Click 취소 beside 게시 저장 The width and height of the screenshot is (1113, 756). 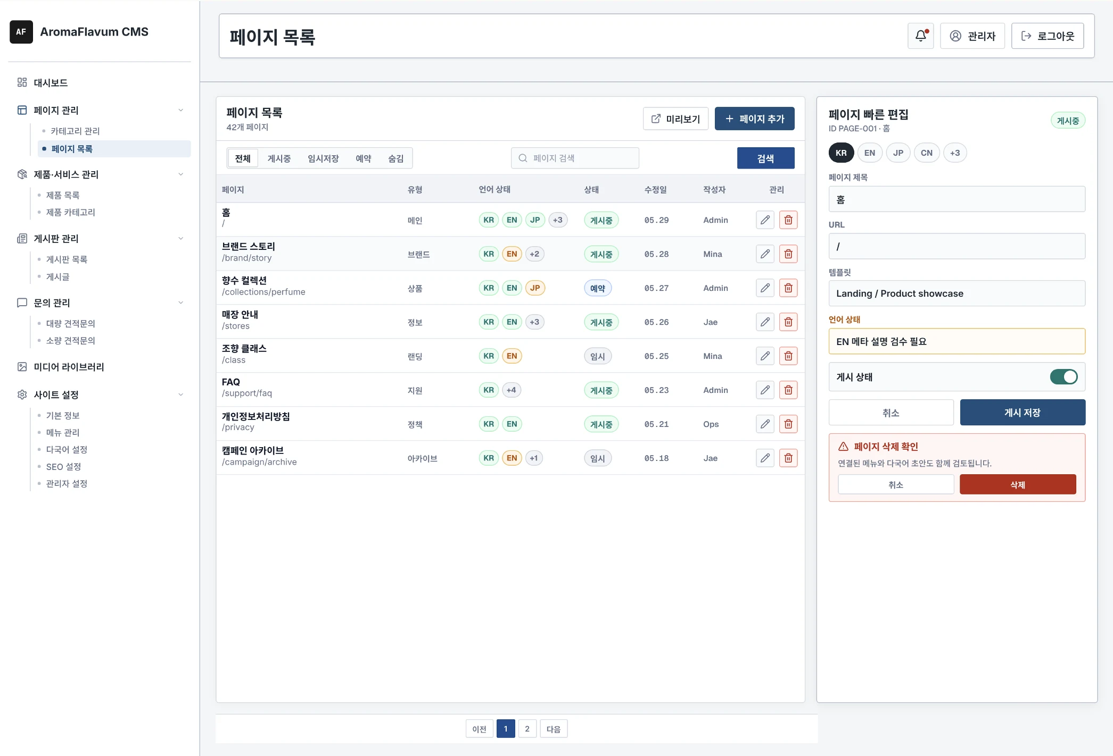[x=891, y=413]
